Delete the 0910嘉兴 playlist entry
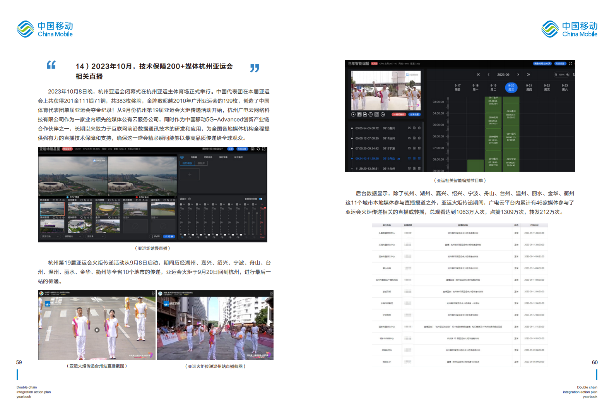 coord(419,128)
